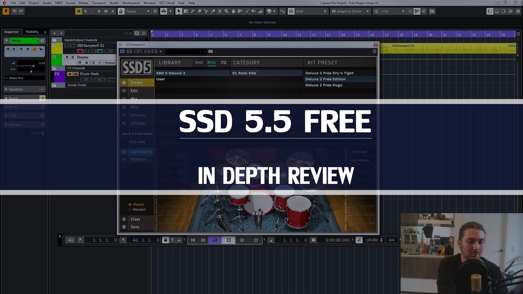Select the Zoom magnifier tool
The width and height of the screenshot is (523, 294).
227,11
